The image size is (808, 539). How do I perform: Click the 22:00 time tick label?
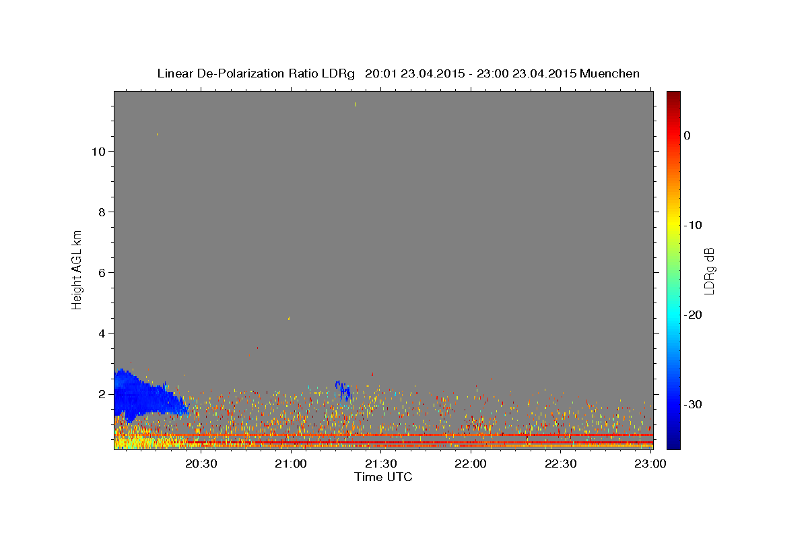click(471, 464)
